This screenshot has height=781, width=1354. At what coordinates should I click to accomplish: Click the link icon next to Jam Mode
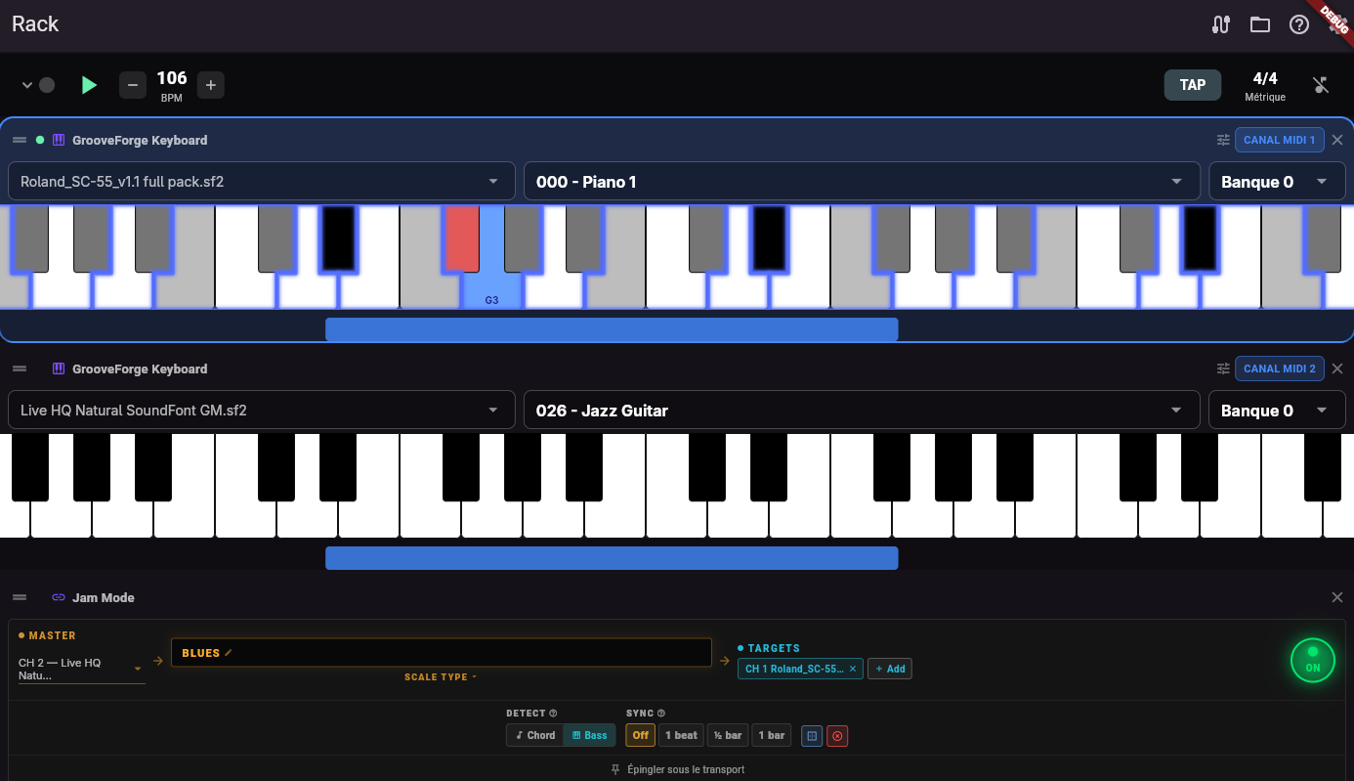[58, 597]
